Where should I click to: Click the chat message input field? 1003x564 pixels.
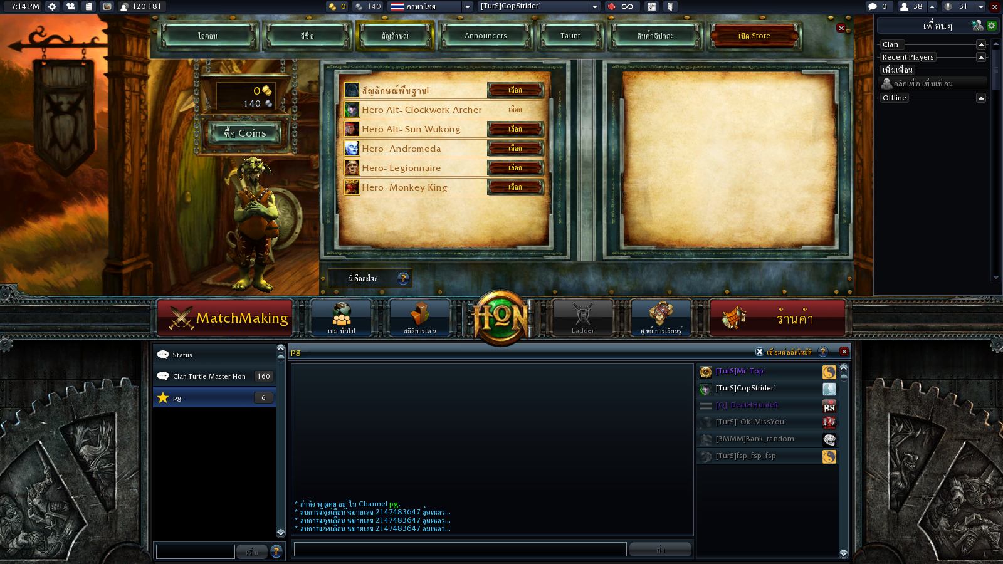point(460,550)
